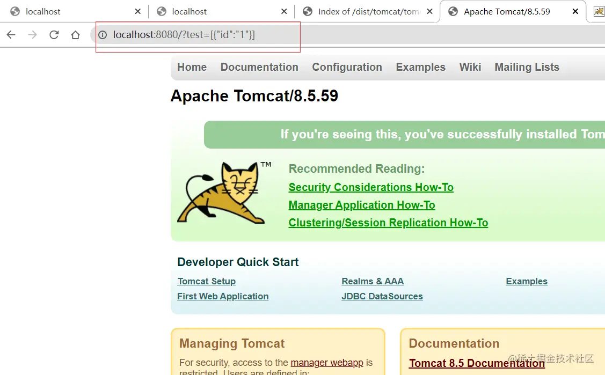Screen dimensions: 605x375
Task: Close the Index of /dist/tomcat tab
Action: tap(429, 12)
